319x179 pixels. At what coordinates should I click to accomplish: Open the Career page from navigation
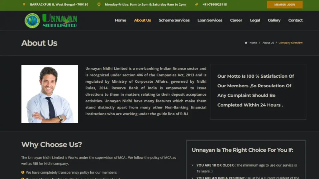(x=236, y=20)
